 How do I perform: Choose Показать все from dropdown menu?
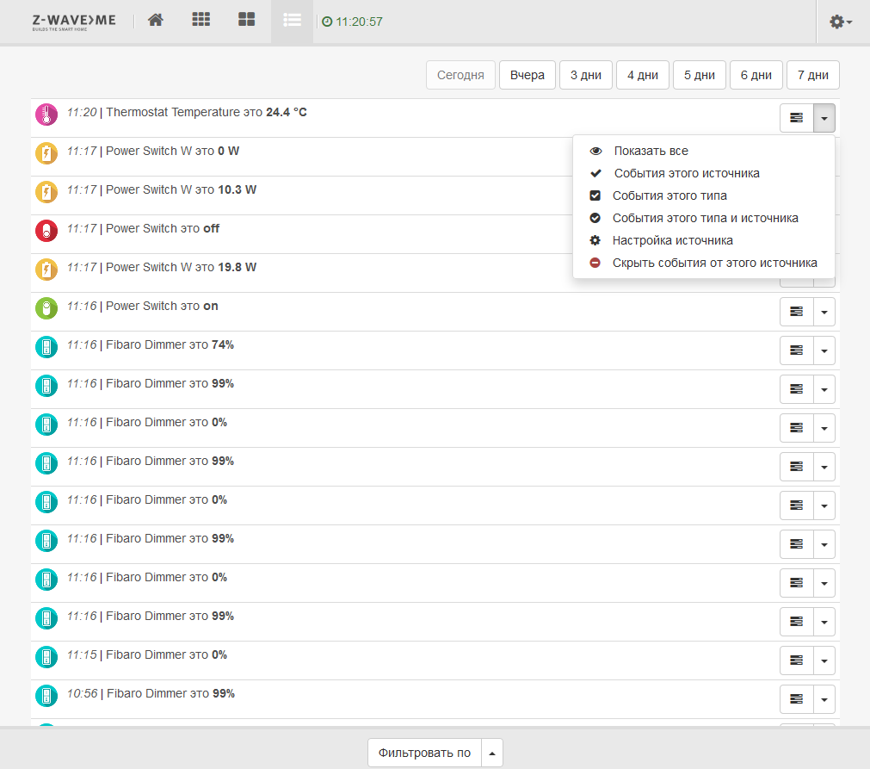704,151
